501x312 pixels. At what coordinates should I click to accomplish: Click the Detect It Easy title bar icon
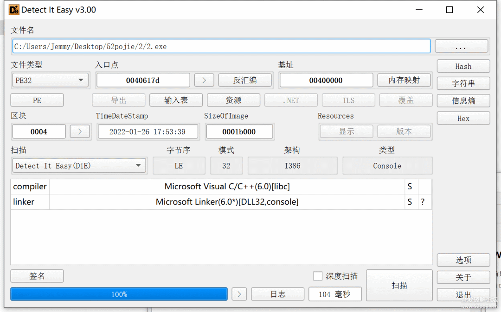(14, 10)
